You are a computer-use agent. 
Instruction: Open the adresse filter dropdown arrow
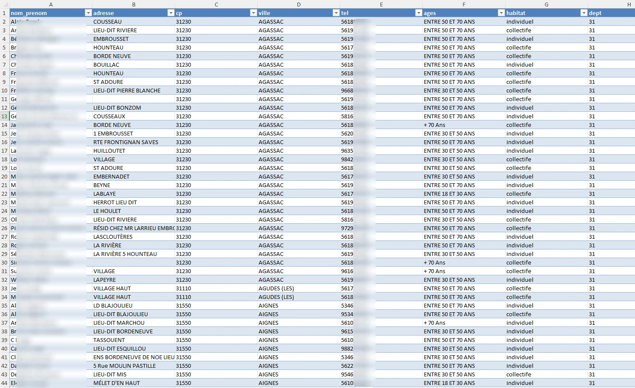click(x=171, y=13)
